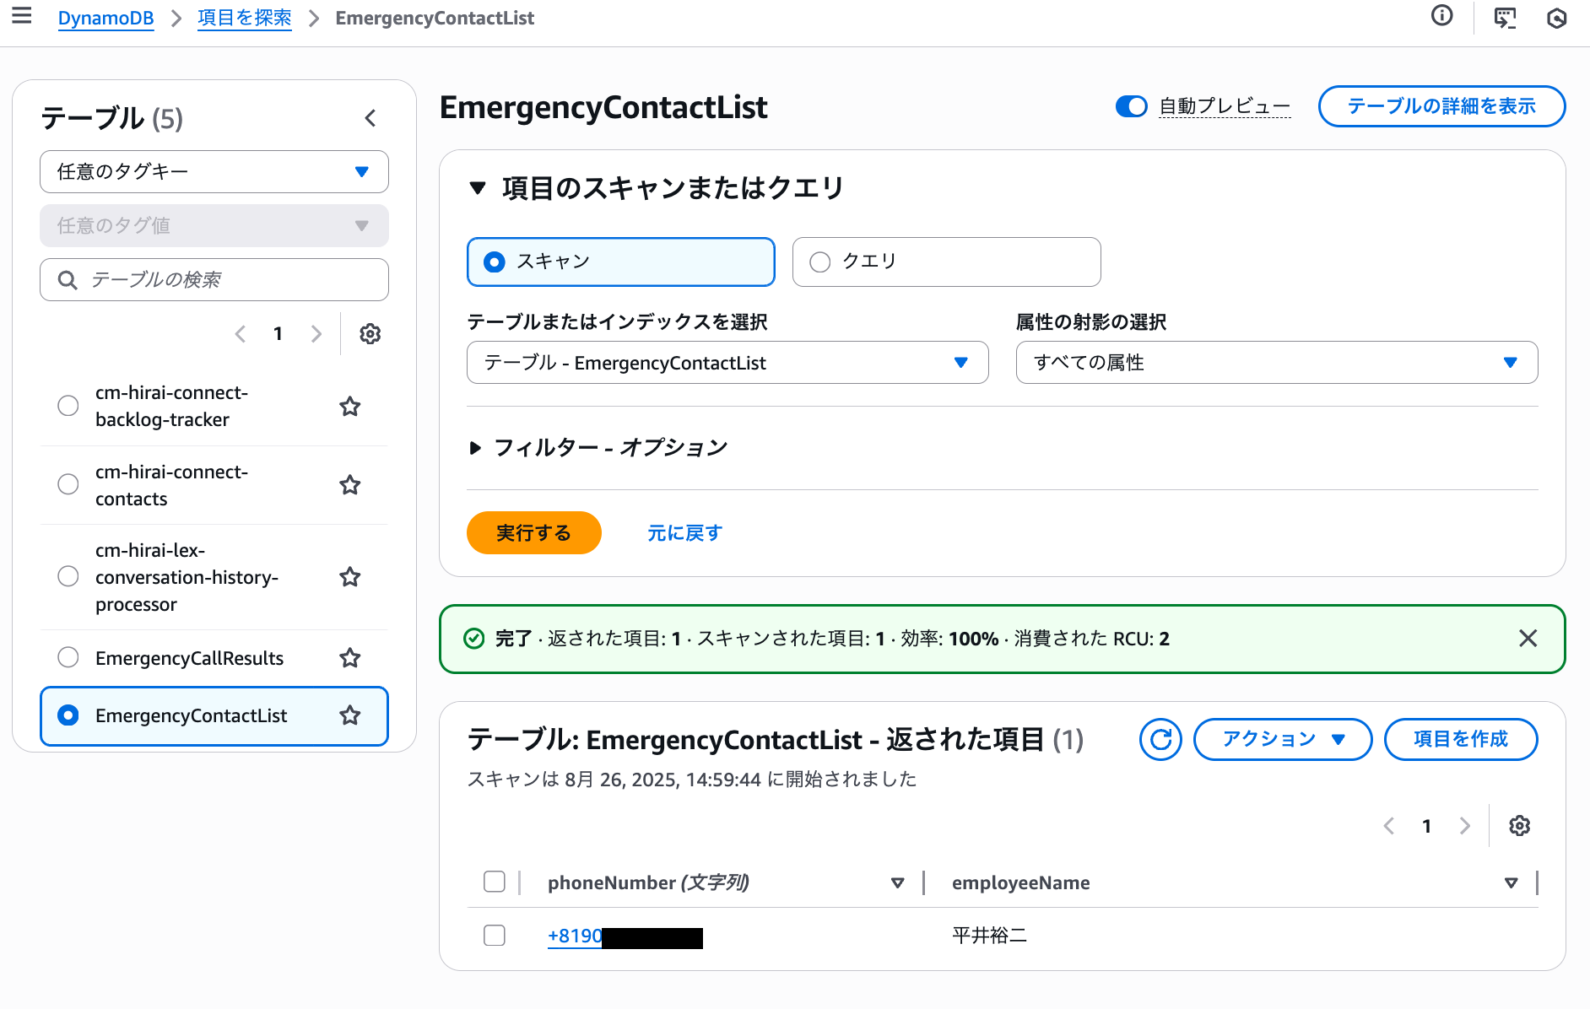The width and height of the screenshot is (1590, 1009).
Task: Navigate to DynamoDB breadcrumb
Action: pos(105,18)
